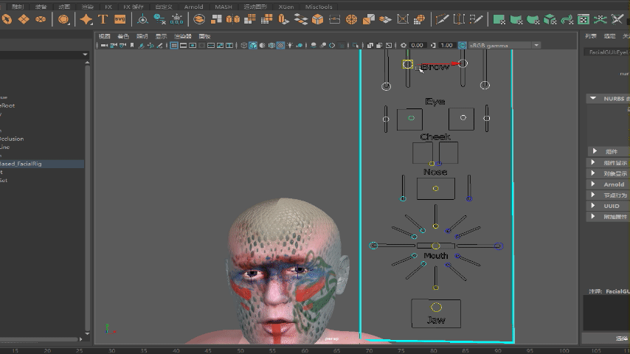Screen dimensions: 630x354
Task: Click the Delete History clock shelf icon
Action: point(159,19)
